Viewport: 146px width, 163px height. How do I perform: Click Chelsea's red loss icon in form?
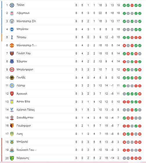pyautogui.click(x=132, y=5)
